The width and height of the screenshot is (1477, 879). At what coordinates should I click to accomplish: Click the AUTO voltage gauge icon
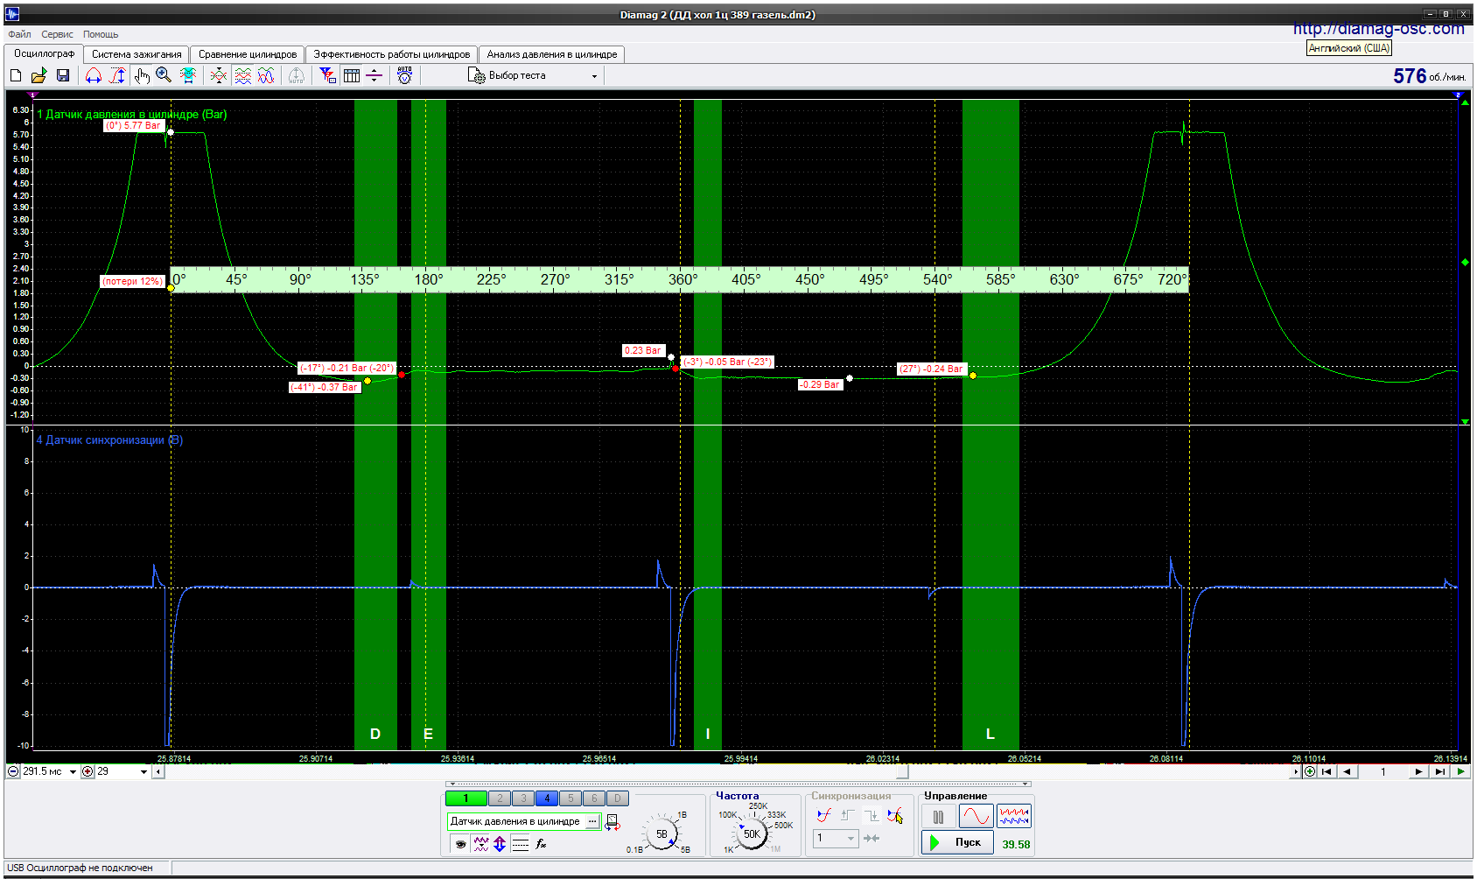[404, 76]
